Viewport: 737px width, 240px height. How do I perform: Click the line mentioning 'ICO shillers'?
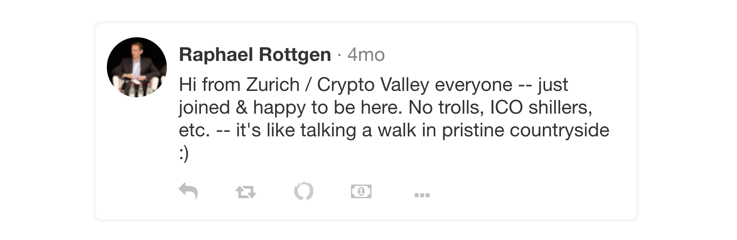386,108
